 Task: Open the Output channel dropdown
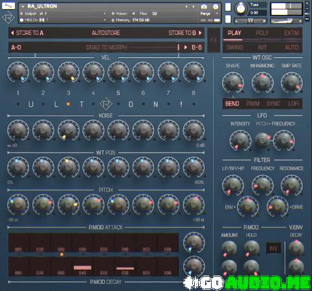tap(105, 14)
